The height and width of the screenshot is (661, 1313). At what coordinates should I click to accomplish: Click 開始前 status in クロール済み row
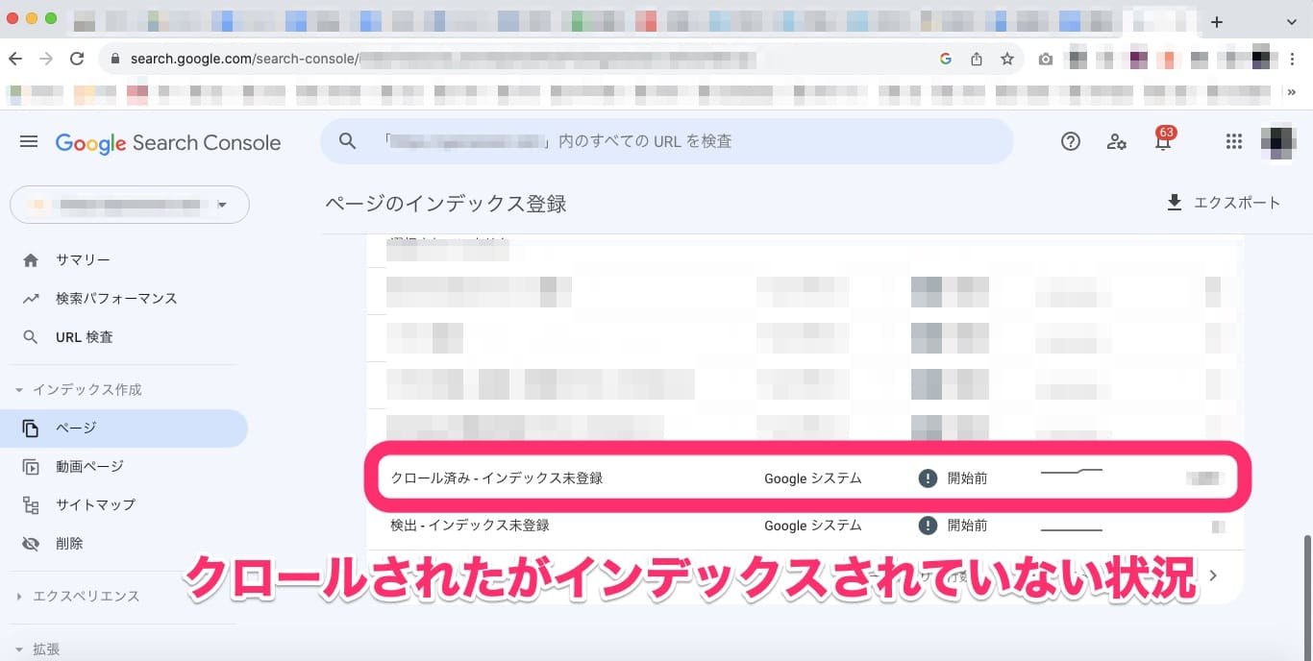coord(953,477)
